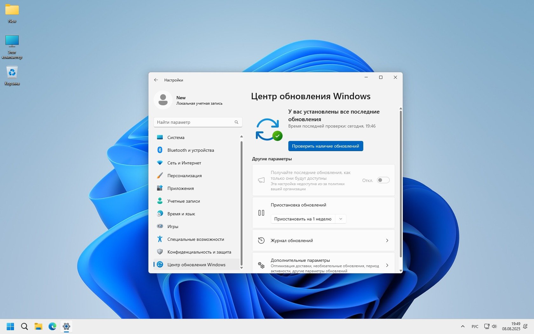The height and width of the screenshot is (334, 534).
Task: Click the Приложения apps icon
Action: pos(160,188)
